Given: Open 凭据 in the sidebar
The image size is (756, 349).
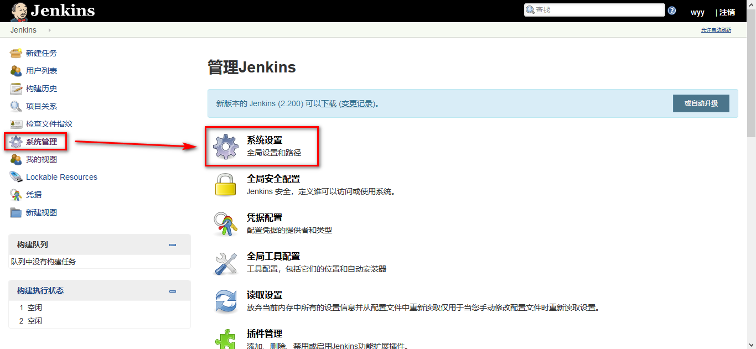Looking at the screenshot, I should (x=34, y=195).
